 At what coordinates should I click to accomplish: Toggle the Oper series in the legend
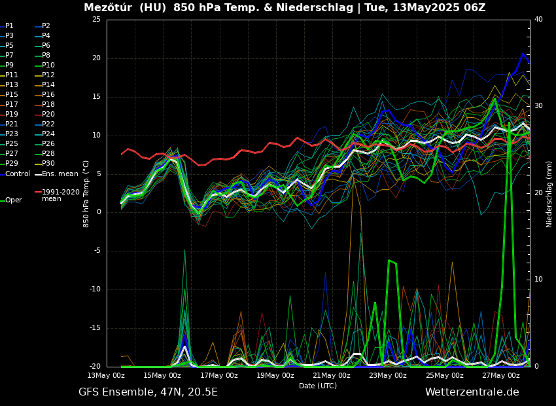pyautogui.click(x=13, y=200)
